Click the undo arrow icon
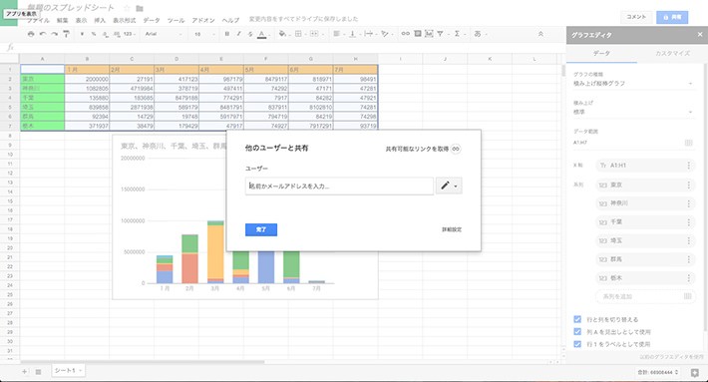The image size is (708, 382). [43, 34]
